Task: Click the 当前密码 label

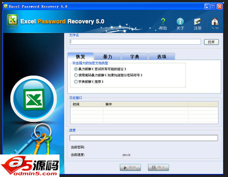Action: tap(78, 147)
